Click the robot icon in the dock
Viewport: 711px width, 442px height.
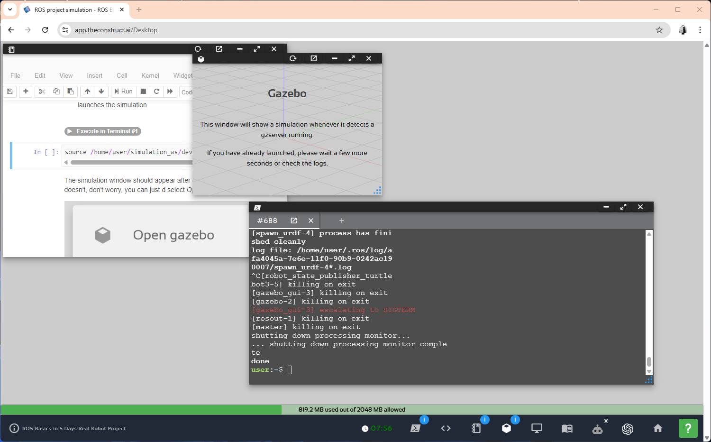pyautogui.click(x=597, y=429)
